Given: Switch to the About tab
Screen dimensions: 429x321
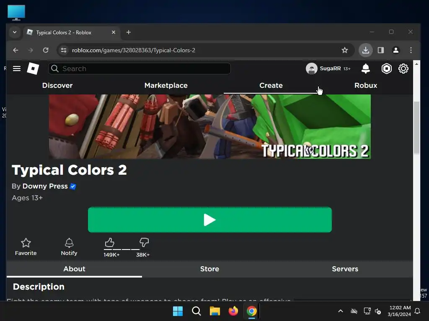Looking at the screenshot, I should point(74,269).
